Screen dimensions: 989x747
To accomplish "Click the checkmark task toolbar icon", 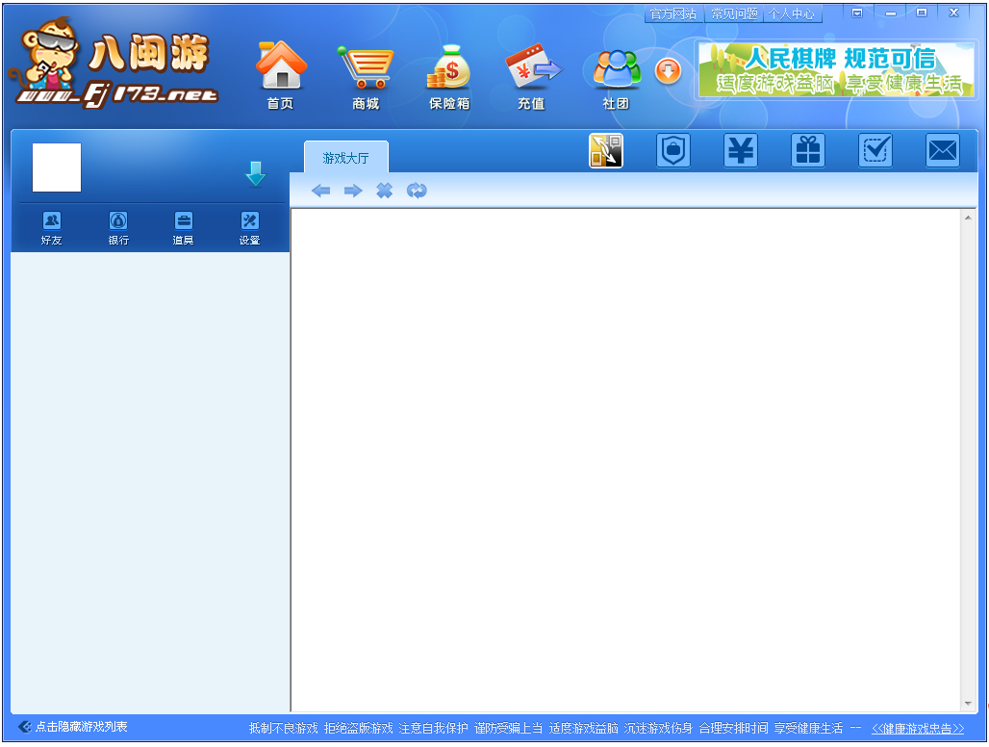I will point(875,151).
